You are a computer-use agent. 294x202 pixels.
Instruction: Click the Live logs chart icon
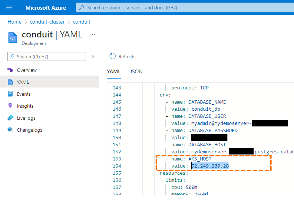click(x=10, y=118)
